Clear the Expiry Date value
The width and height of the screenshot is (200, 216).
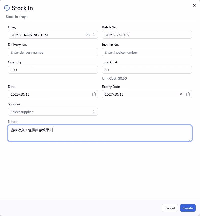(181, 94)
